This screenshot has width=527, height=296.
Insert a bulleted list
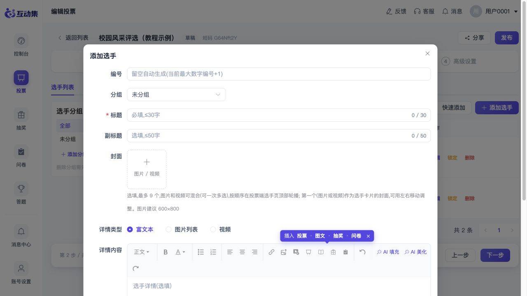point(201,252)
